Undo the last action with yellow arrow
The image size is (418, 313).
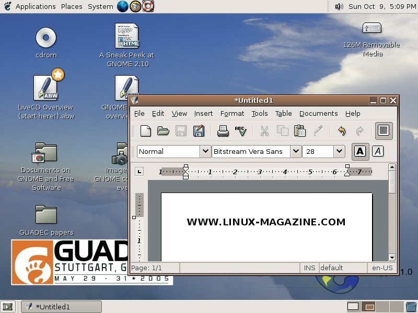click(x=342, y=131)
